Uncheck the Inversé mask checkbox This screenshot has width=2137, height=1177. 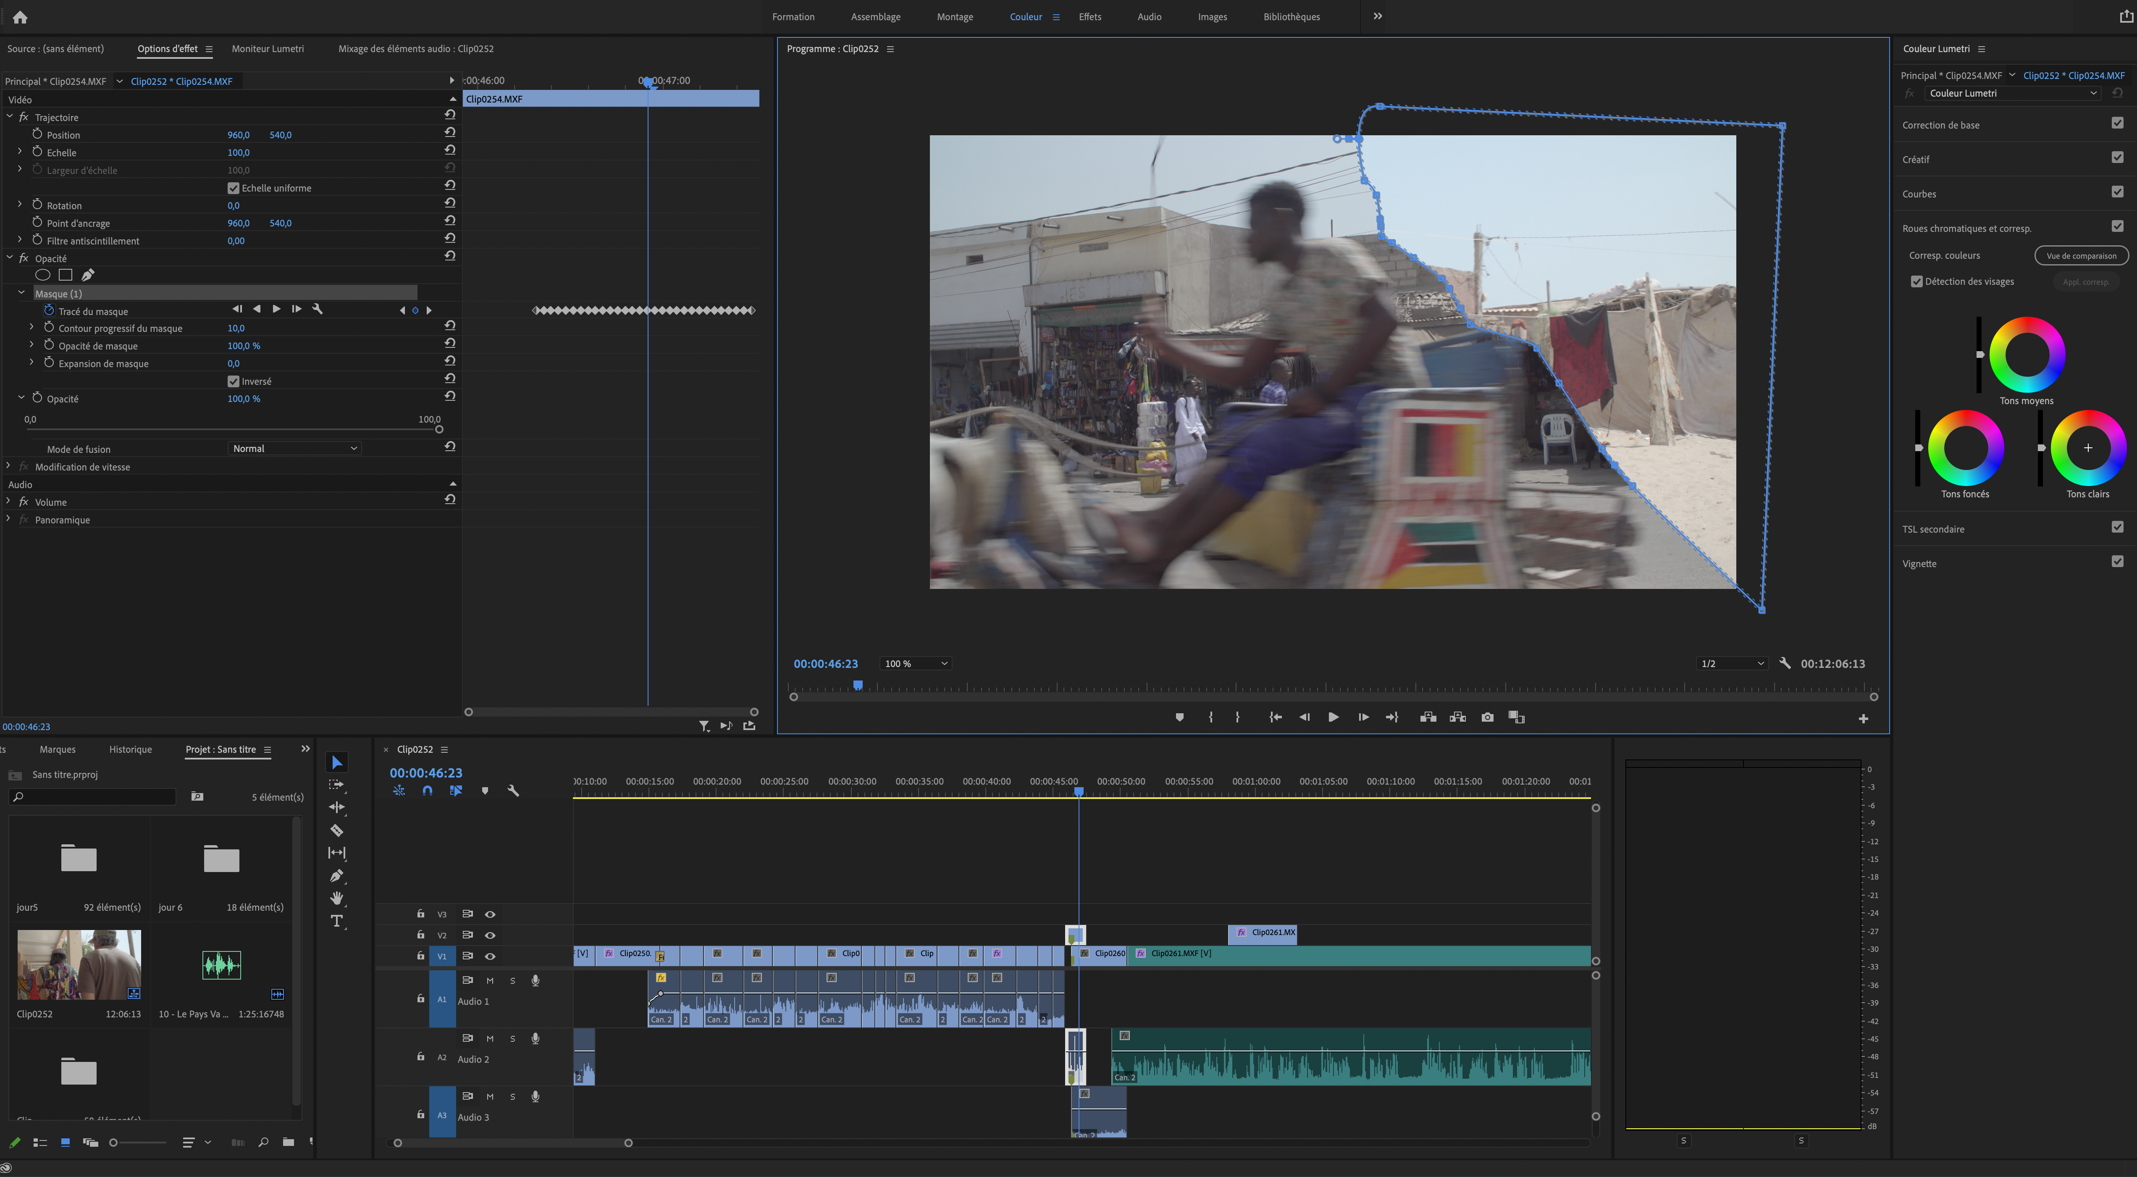[234, 381]
